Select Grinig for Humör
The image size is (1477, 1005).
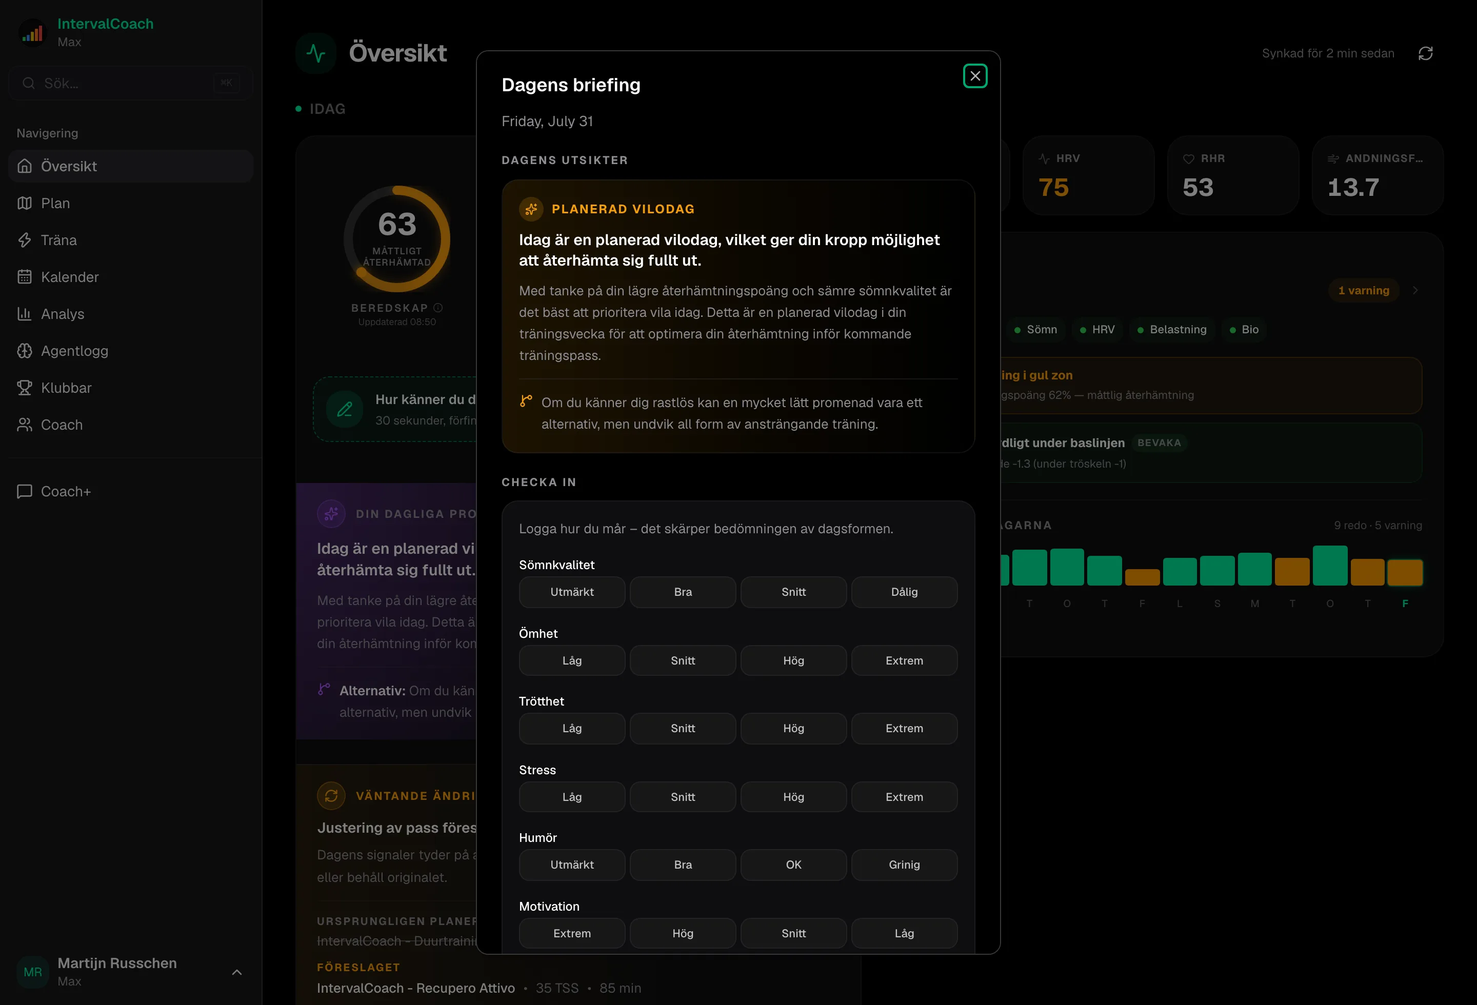(904, 865)
